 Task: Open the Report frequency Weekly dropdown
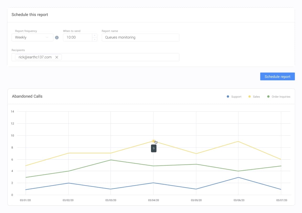click(x=32, y=37)
